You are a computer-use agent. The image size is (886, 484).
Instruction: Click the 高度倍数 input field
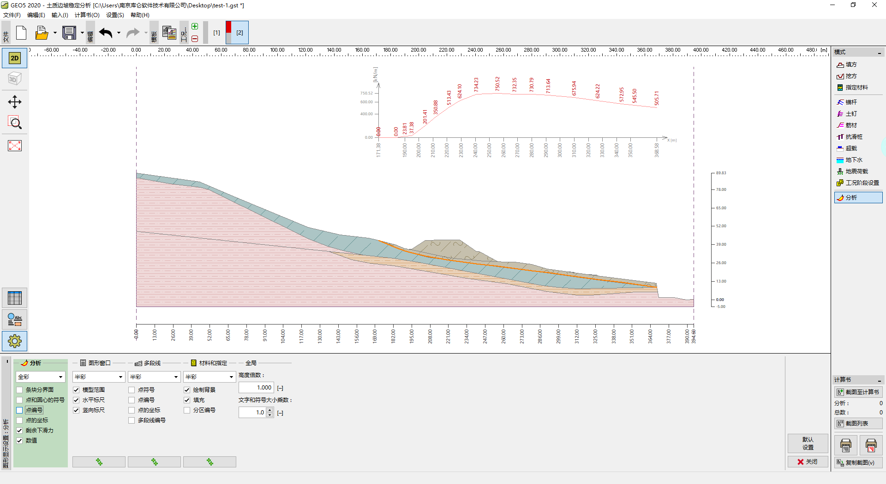(x=256, y=388)
